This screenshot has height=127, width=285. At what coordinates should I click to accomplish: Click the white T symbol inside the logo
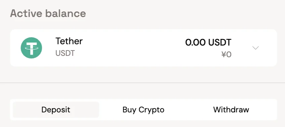coord(31,48)
